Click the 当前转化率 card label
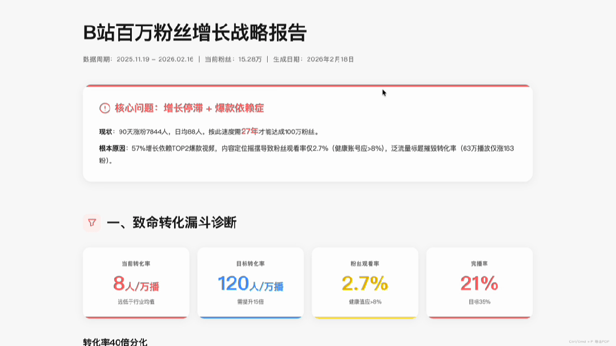The width and height of the screenshot is (616, 346). click(136, 263)
